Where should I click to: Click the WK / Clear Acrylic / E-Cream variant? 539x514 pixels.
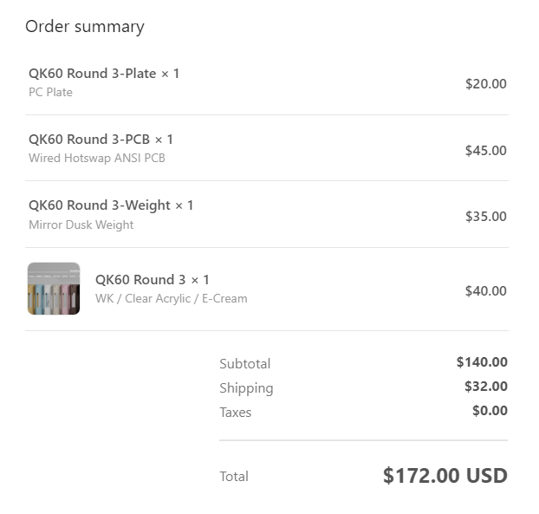[171, 299]
